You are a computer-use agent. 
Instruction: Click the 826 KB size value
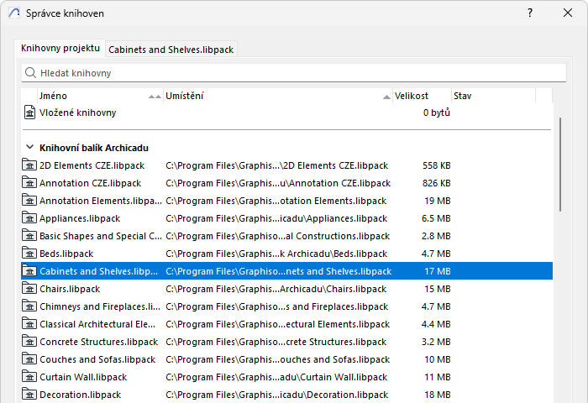[x=437, y=183]
